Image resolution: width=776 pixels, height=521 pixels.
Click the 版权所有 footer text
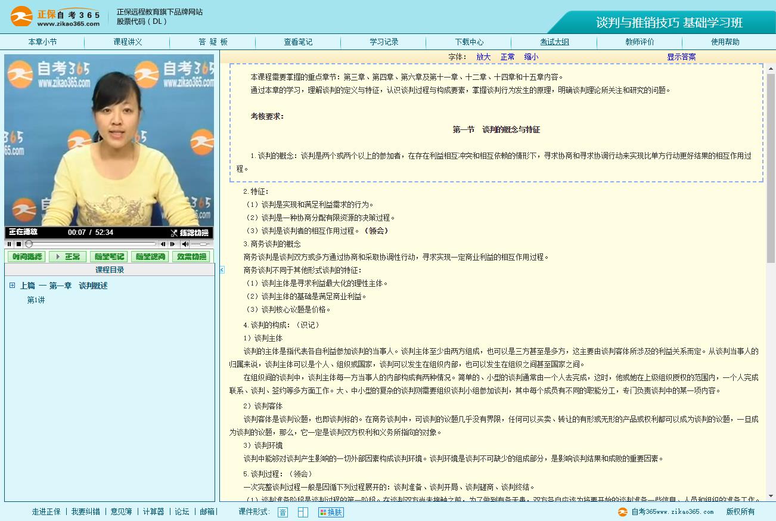[x=740, y=511]
